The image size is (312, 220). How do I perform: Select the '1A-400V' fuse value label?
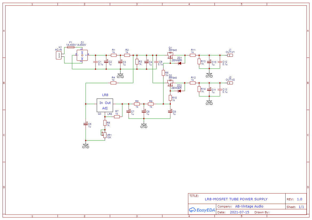(x=71, y=45)
